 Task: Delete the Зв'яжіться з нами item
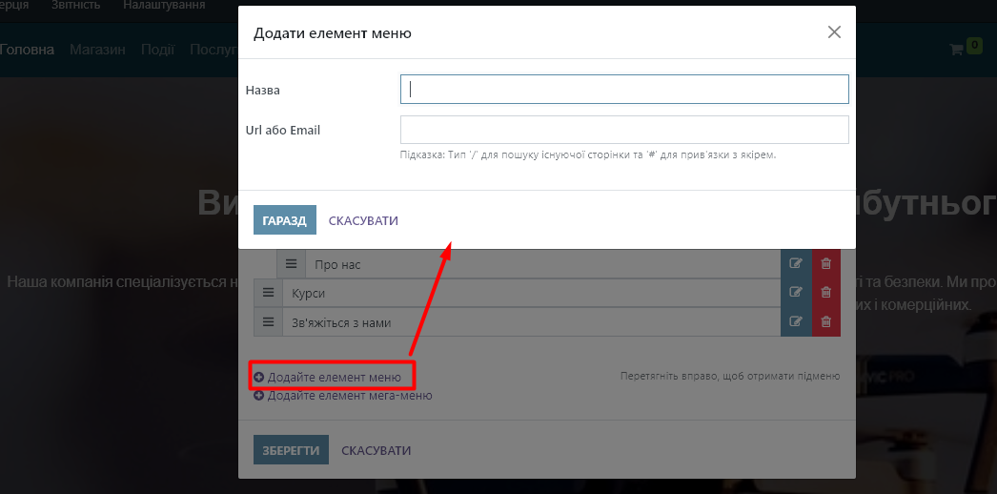pyautogui.click(x=826, y=321)
